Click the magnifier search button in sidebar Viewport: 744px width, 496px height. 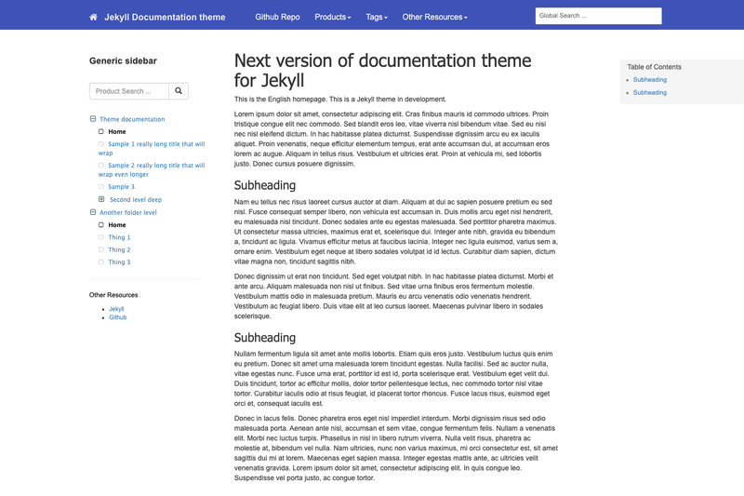point(179,91)
